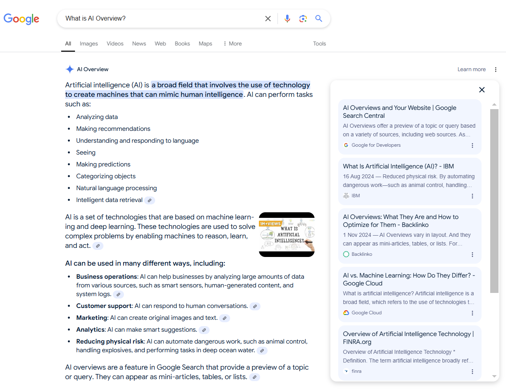Open source link after 'tables, or lists.'
This screenshot has width=506, height=389.
tap(255, 377)
